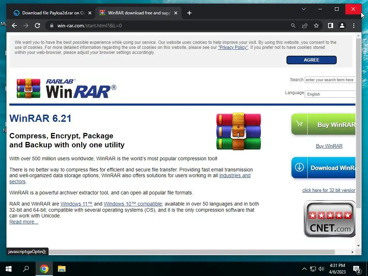Go back using browser back arrow

[x=14, y=26]
